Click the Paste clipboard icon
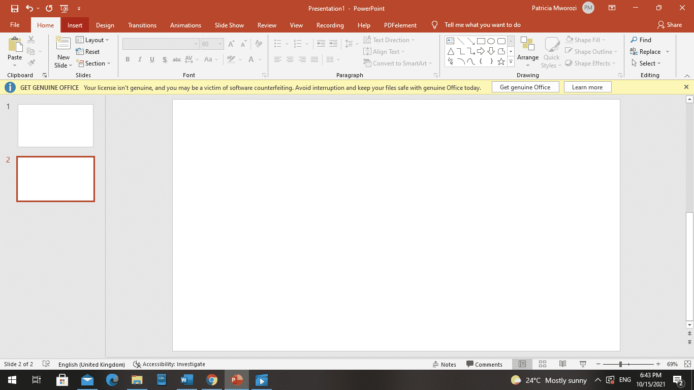This screenshot has height=390, width=694. (15, 45)
